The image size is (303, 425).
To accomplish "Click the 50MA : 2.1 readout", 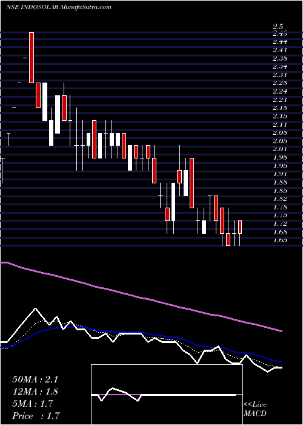I will click(35, 379).
